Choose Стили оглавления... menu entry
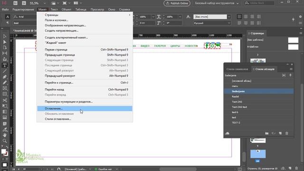This screenshot has width=304, height=171. 85,119
